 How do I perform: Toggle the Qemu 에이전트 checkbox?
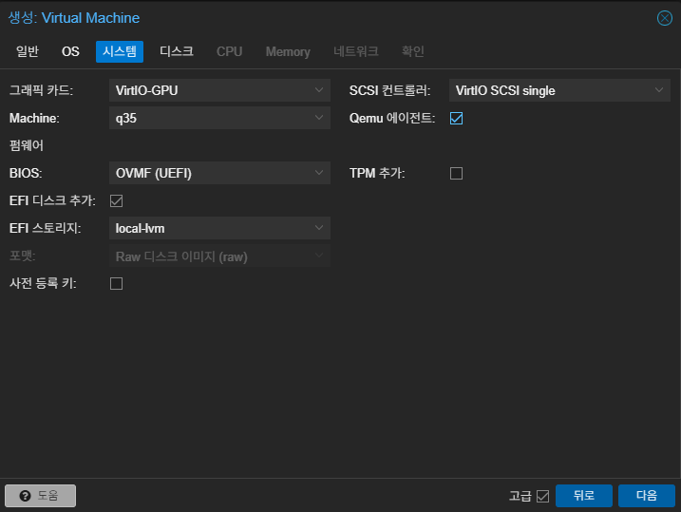click(x=457, y=118)
